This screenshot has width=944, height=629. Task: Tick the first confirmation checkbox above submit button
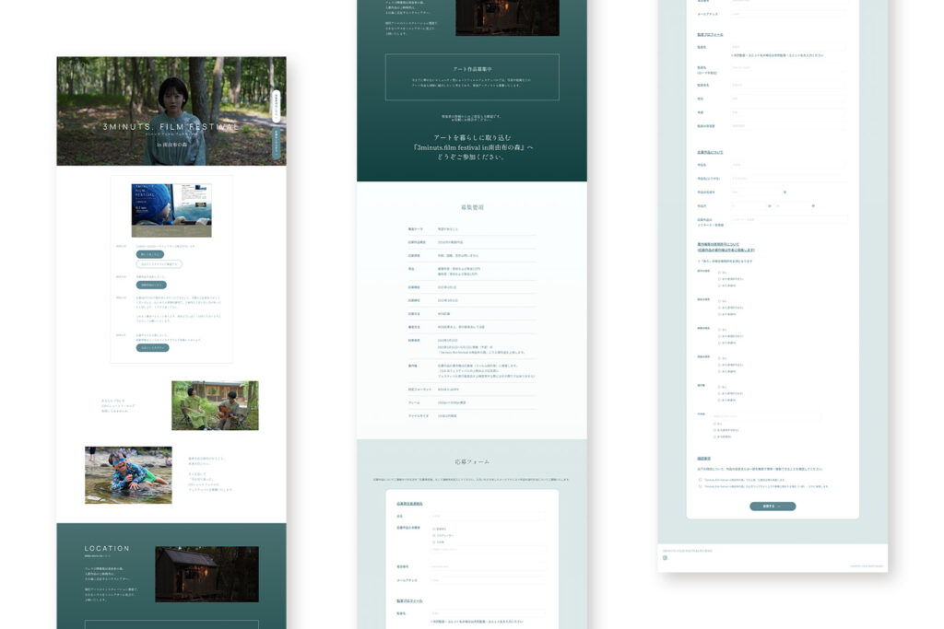(701, 479)
